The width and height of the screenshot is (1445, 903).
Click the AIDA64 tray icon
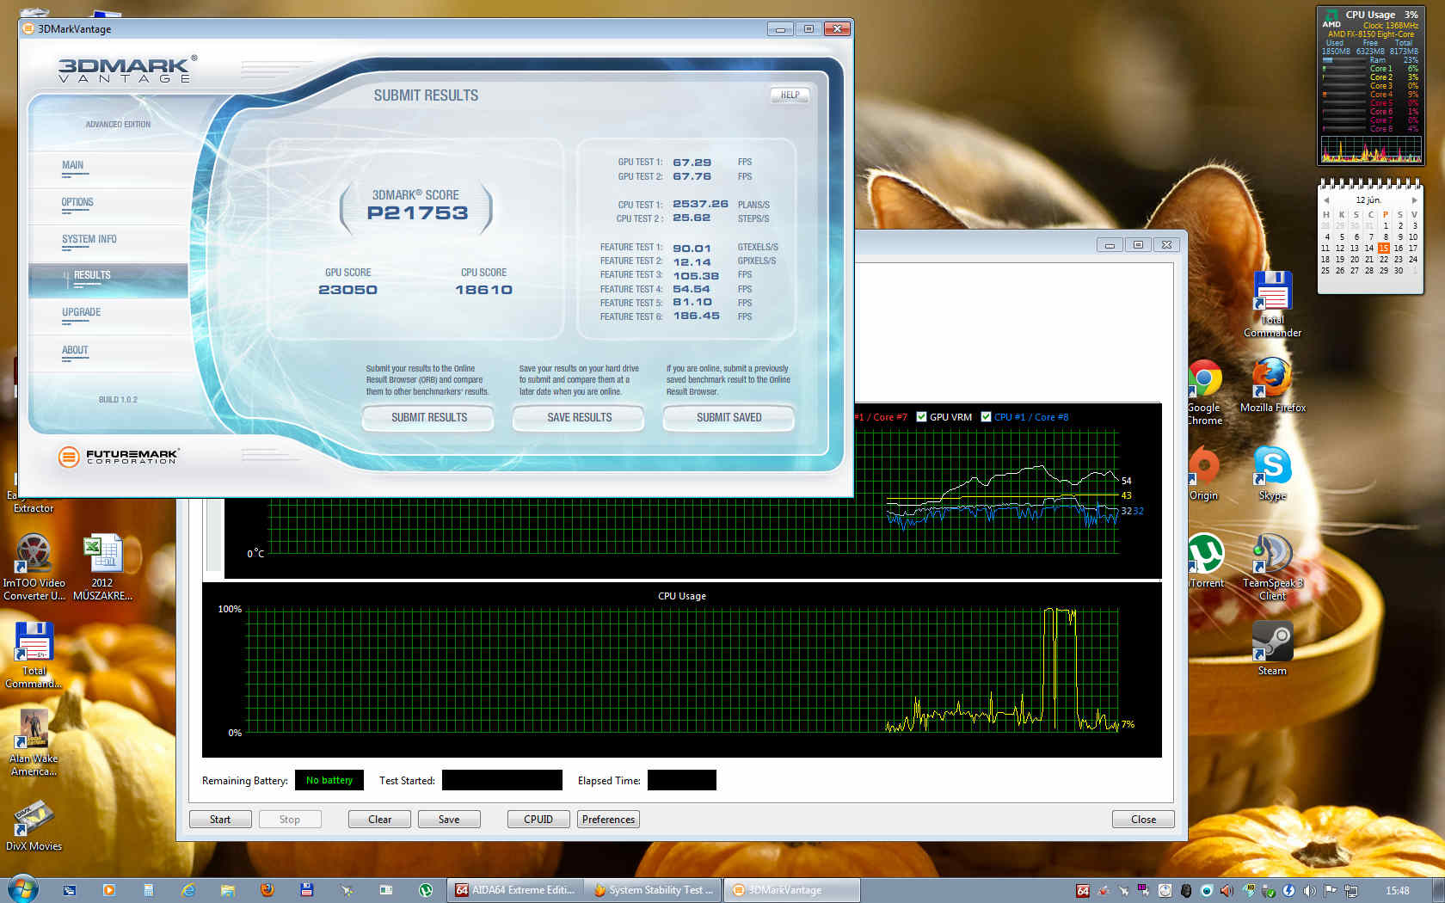[x=1083, y=890]
